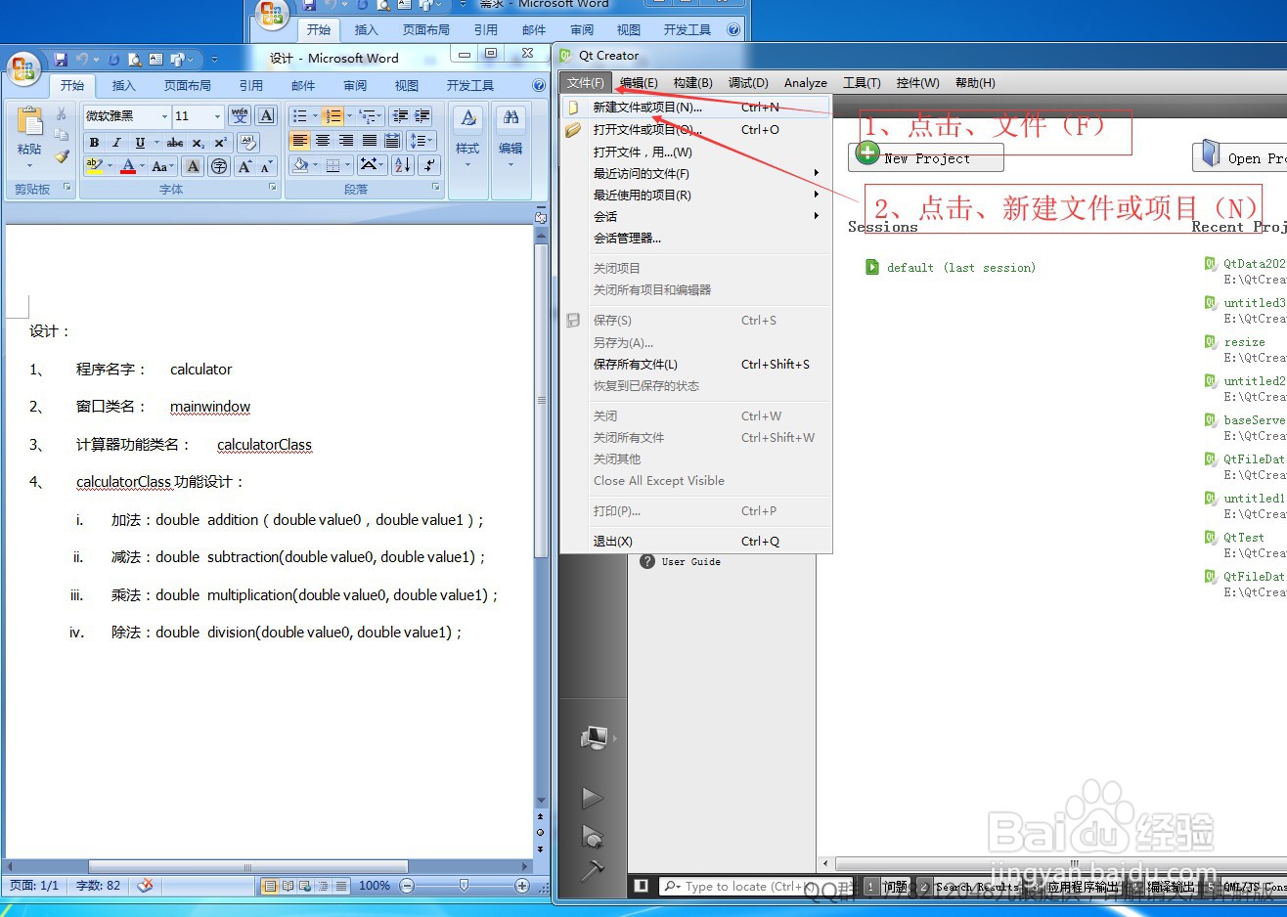Click the Word zoom in plus button

(x=522, y=886)
